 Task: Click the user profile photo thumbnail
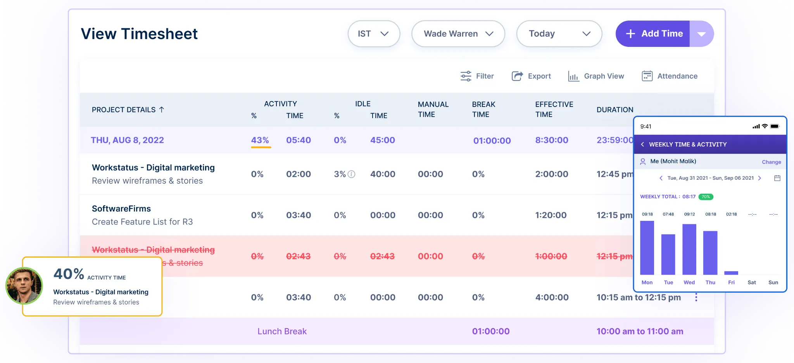[x=24, y=286]
